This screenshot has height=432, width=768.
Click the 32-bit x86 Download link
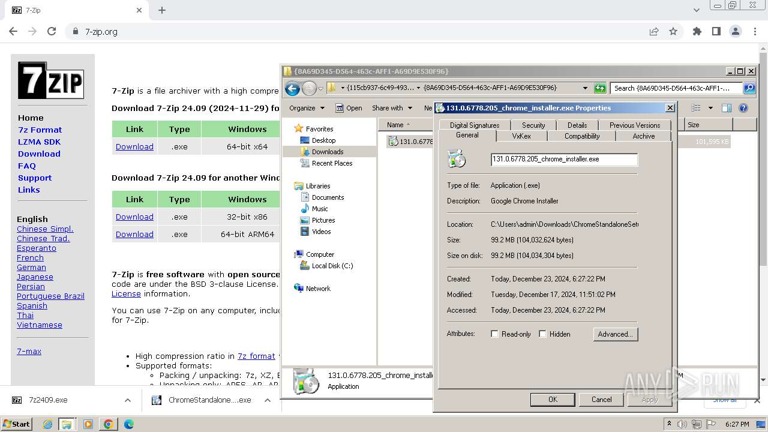pos(134,217)
